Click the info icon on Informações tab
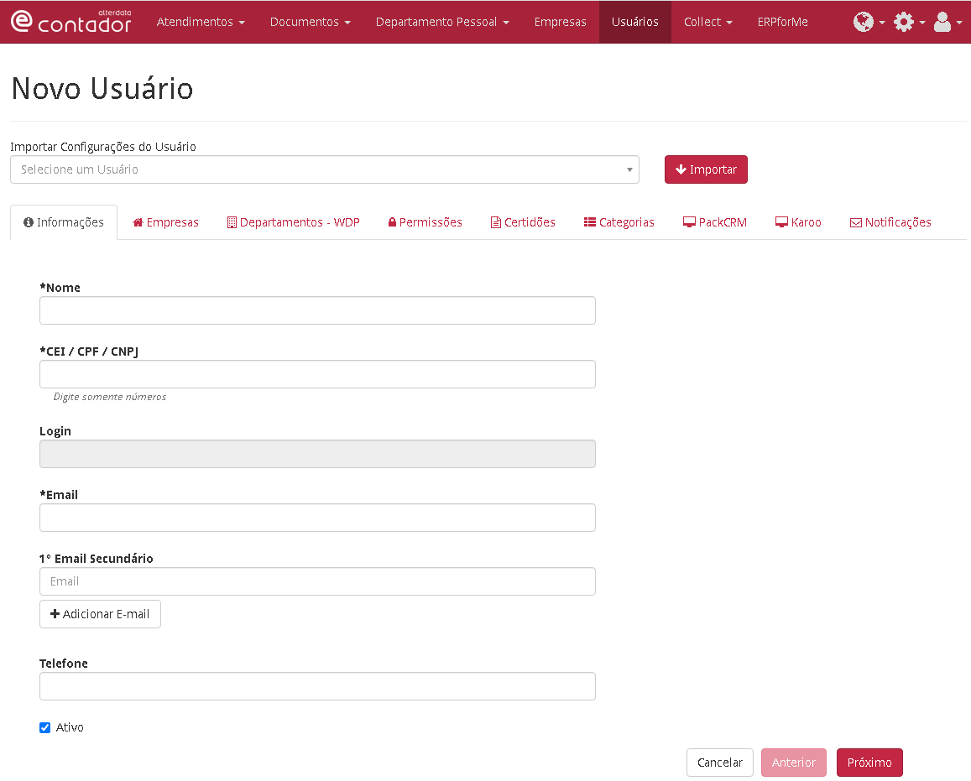Screen dimensions: 971x781 [x=29, y=222]
